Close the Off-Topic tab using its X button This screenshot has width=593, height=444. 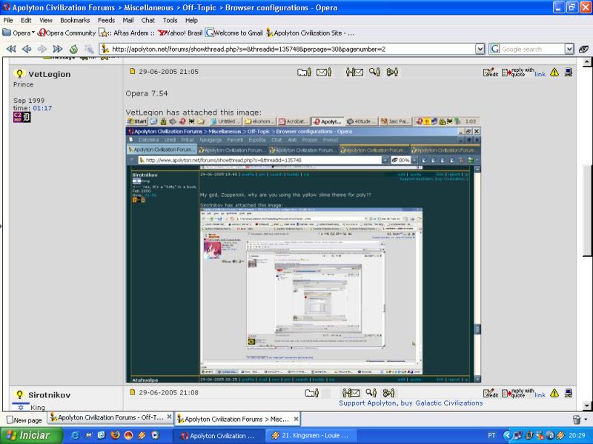point(169,417)
